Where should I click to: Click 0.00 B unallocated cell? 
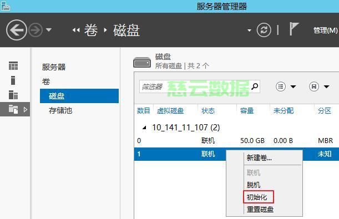[283, 141]
